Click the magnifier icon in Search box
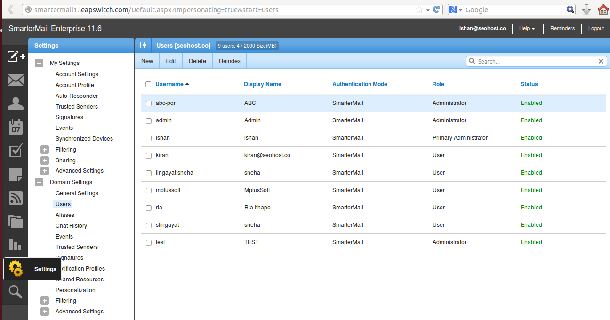 [472, 61]
